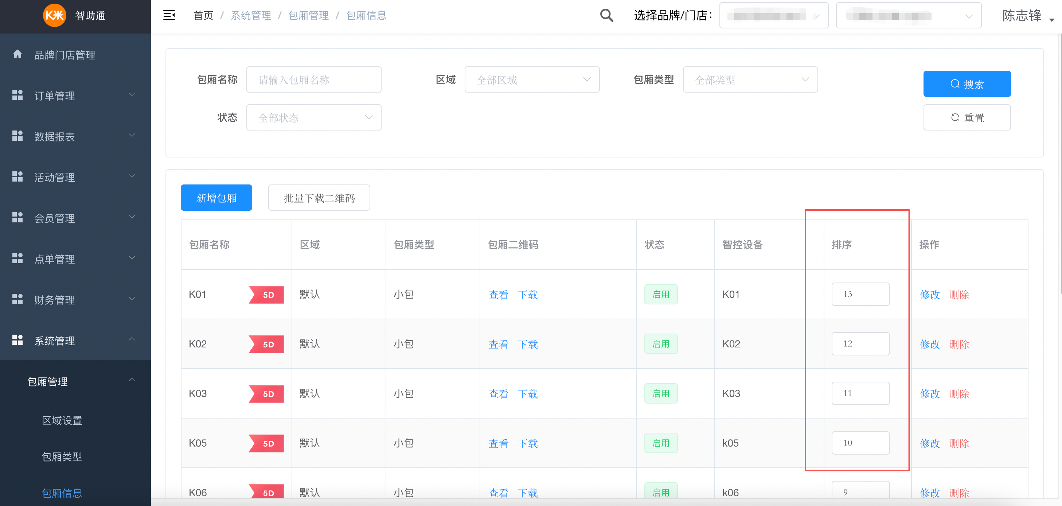Click the 新增包厢 button
1062x506 pixels.
(x=216, y=198)
